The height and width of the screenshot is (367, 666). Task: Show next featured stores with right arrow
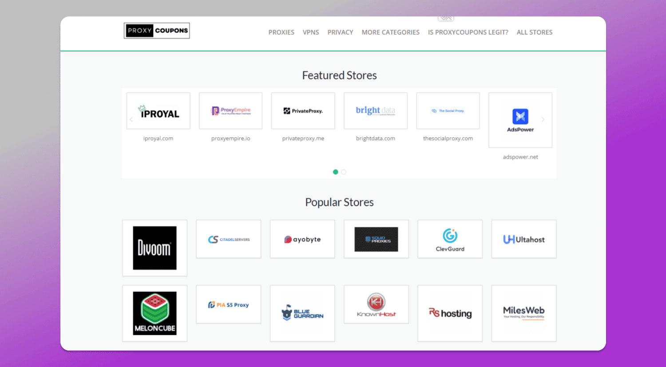(x=543, y=119)
